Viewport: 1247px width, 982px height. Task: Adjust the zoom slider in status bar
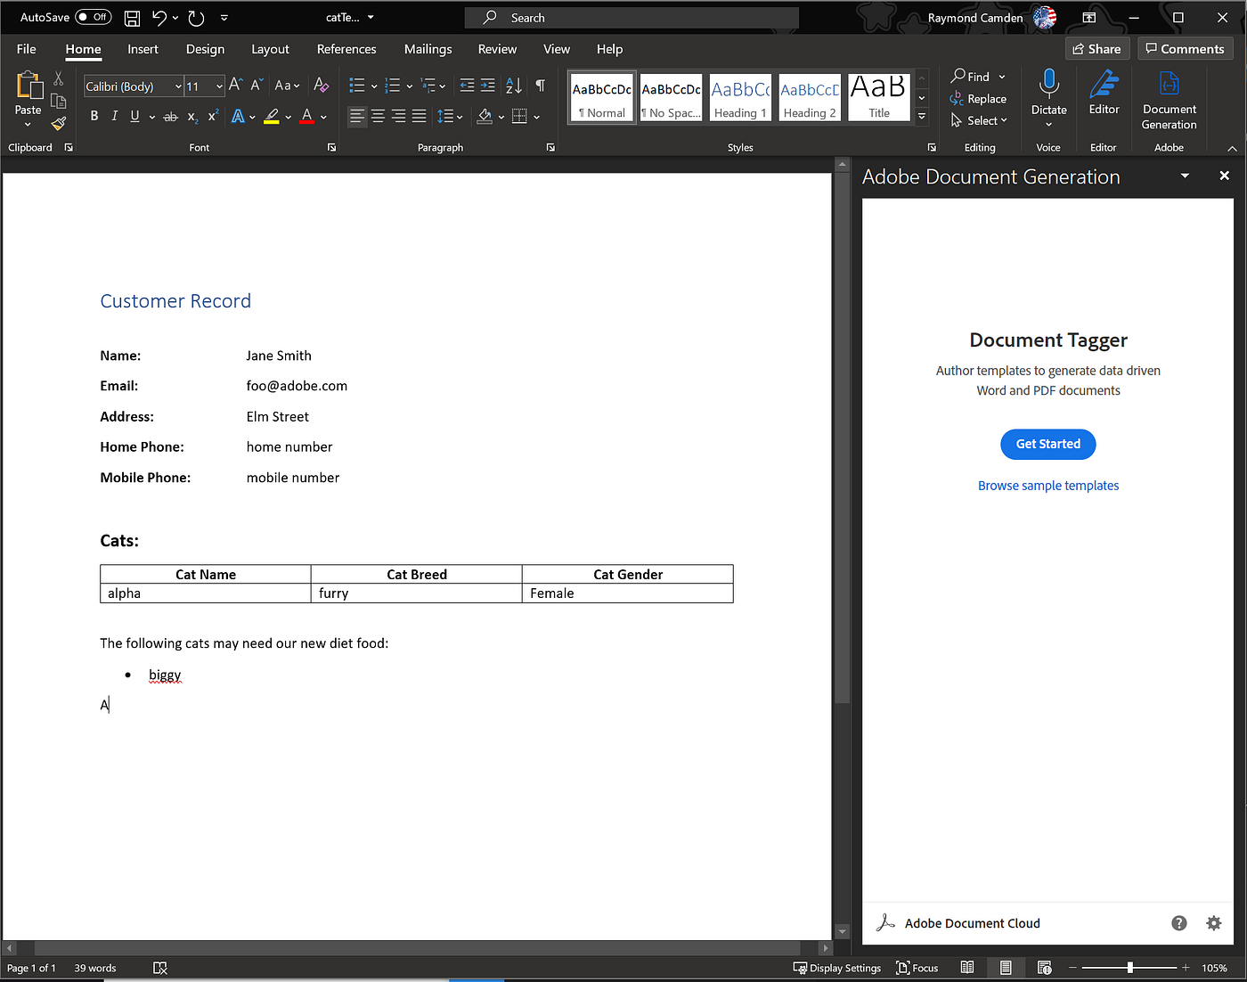(x=1129, y=968)
